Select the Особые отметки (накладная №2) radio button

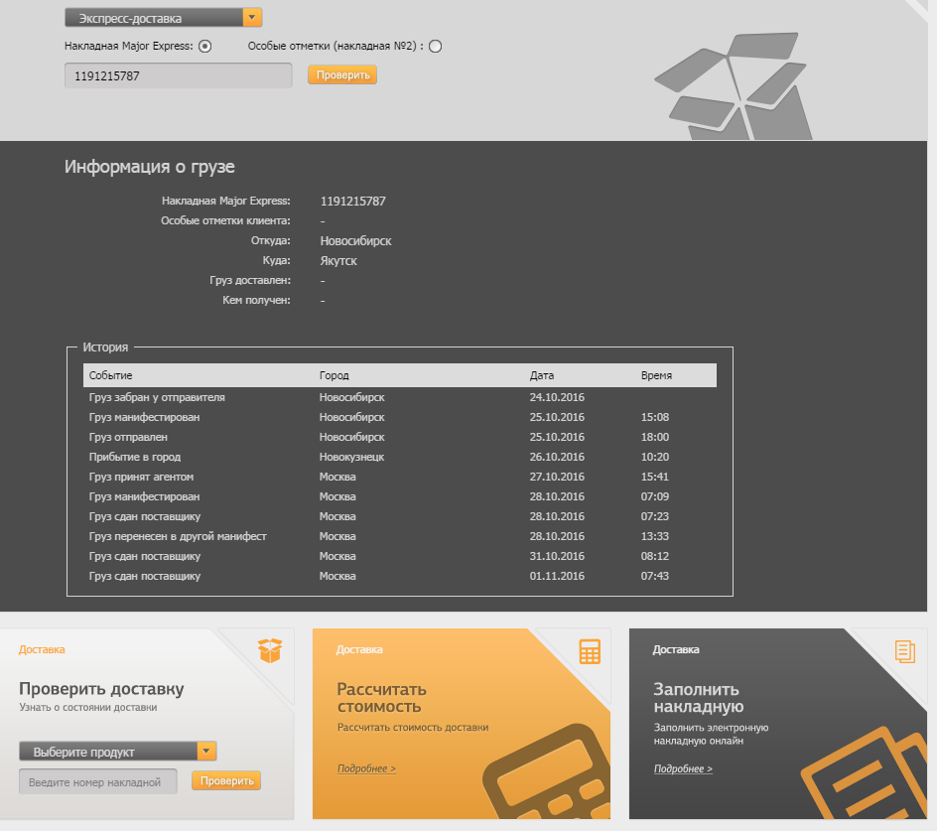pos(435,46)
